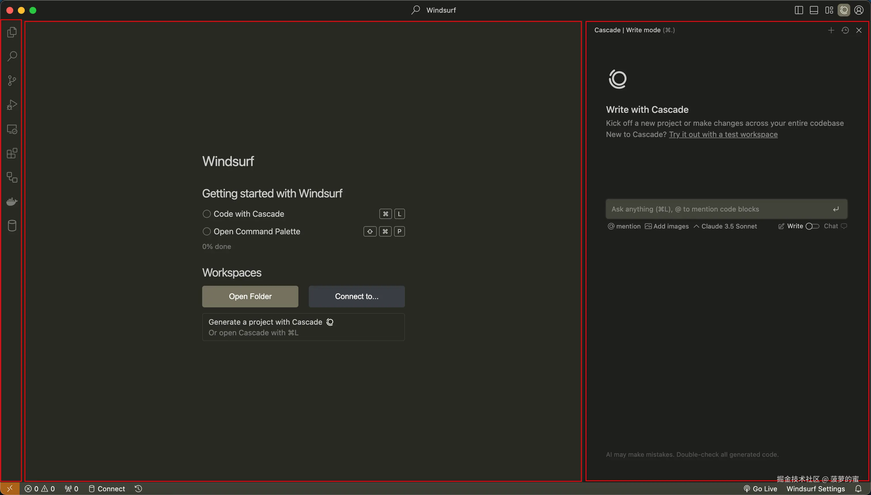The image size is (871, 495).
Task: Open the database sidebar icon
Action: point(12,226)
